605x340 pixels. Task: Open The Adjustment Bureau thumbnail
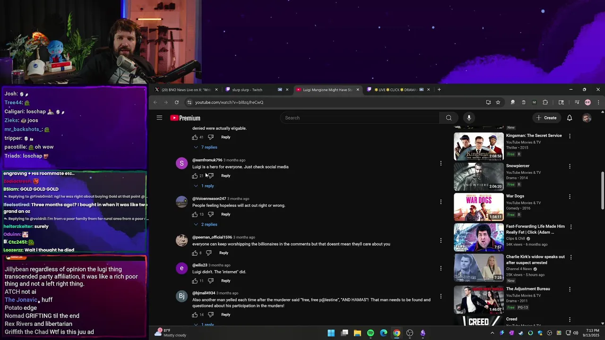click(479, 299)
